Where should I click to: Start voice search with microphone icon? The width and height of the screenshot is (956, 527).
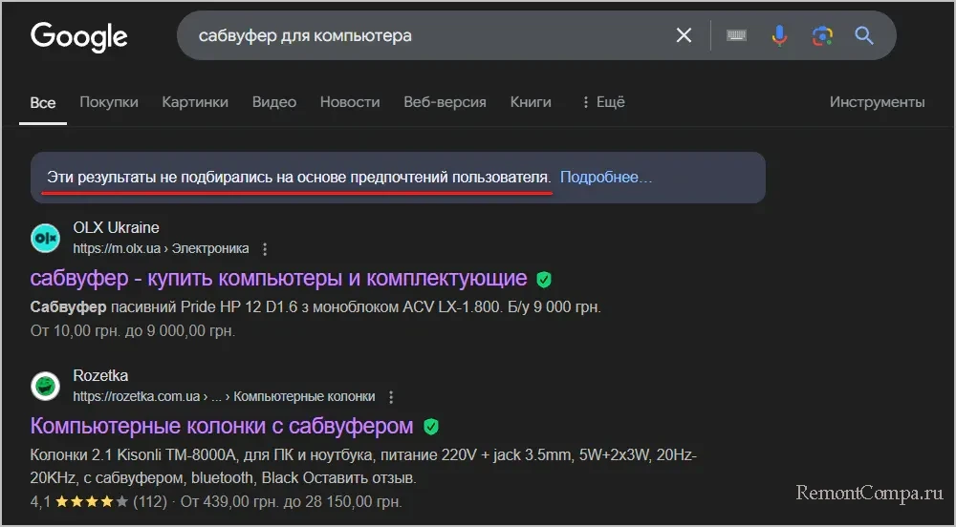point(779,36)
